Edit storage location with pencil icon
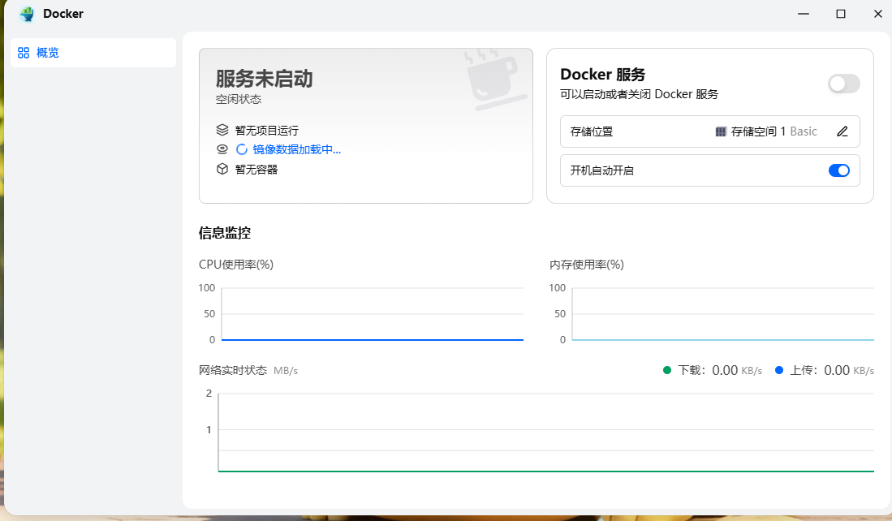 pos(842,131)
